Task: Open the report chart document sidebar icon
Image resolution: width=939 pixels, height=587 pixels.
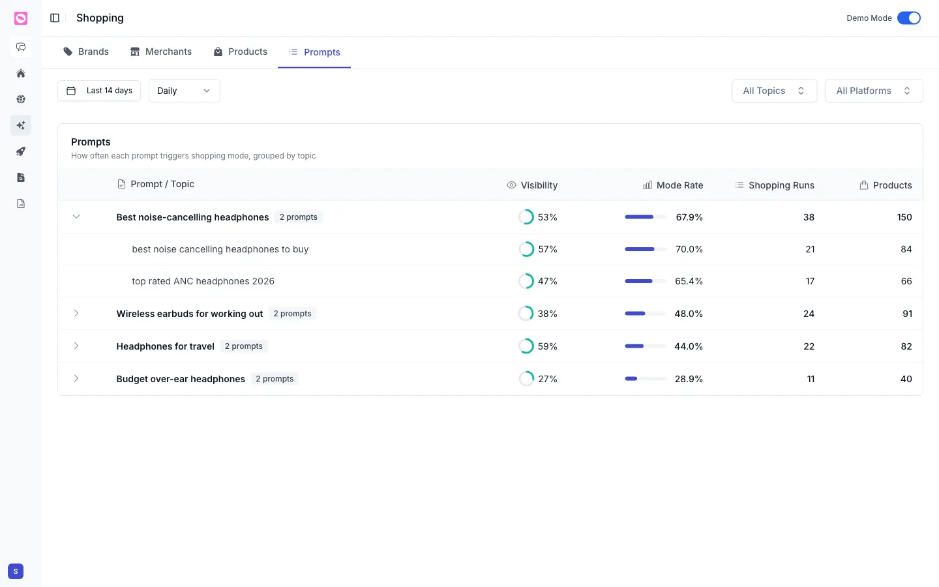Action: pyautogui.click(x=21, y=203)
